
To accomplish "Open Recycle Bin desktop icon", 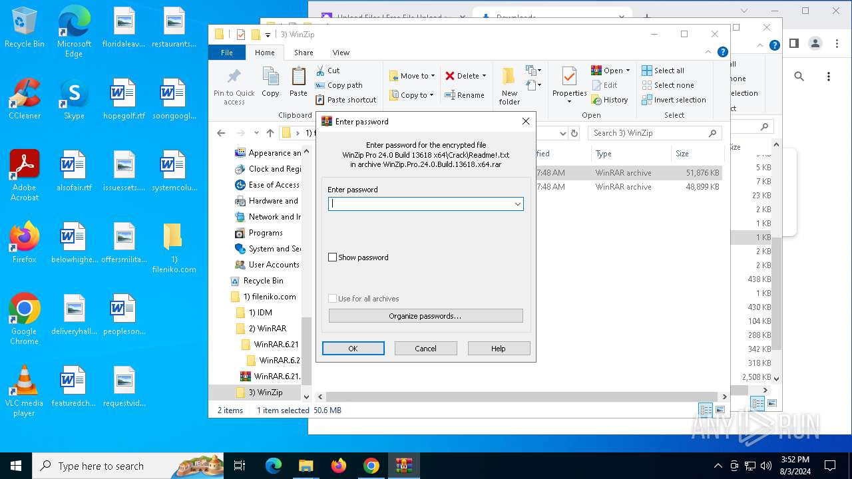I will click(25, 27).
